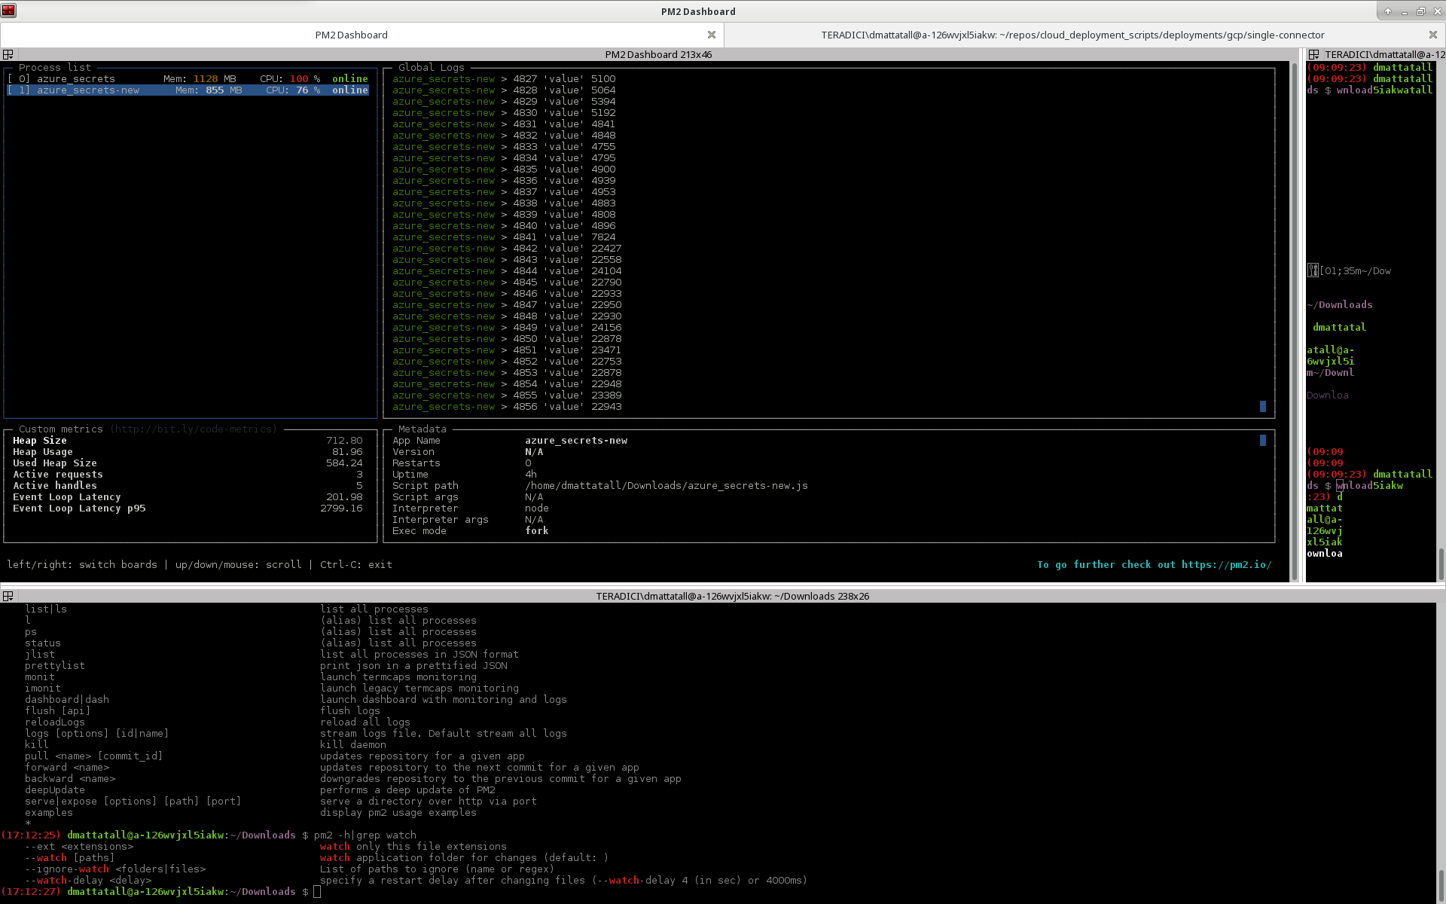Viewport: 1446px width, 904px height.
Task: Select azure_secrets process in Process list
Action: point(188,78)
